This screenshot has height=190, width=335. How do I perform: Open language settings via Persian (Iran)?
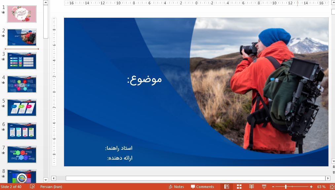point(51,187)
